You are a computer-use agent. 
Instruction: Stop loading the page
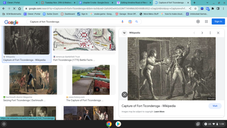coord(14,9)
